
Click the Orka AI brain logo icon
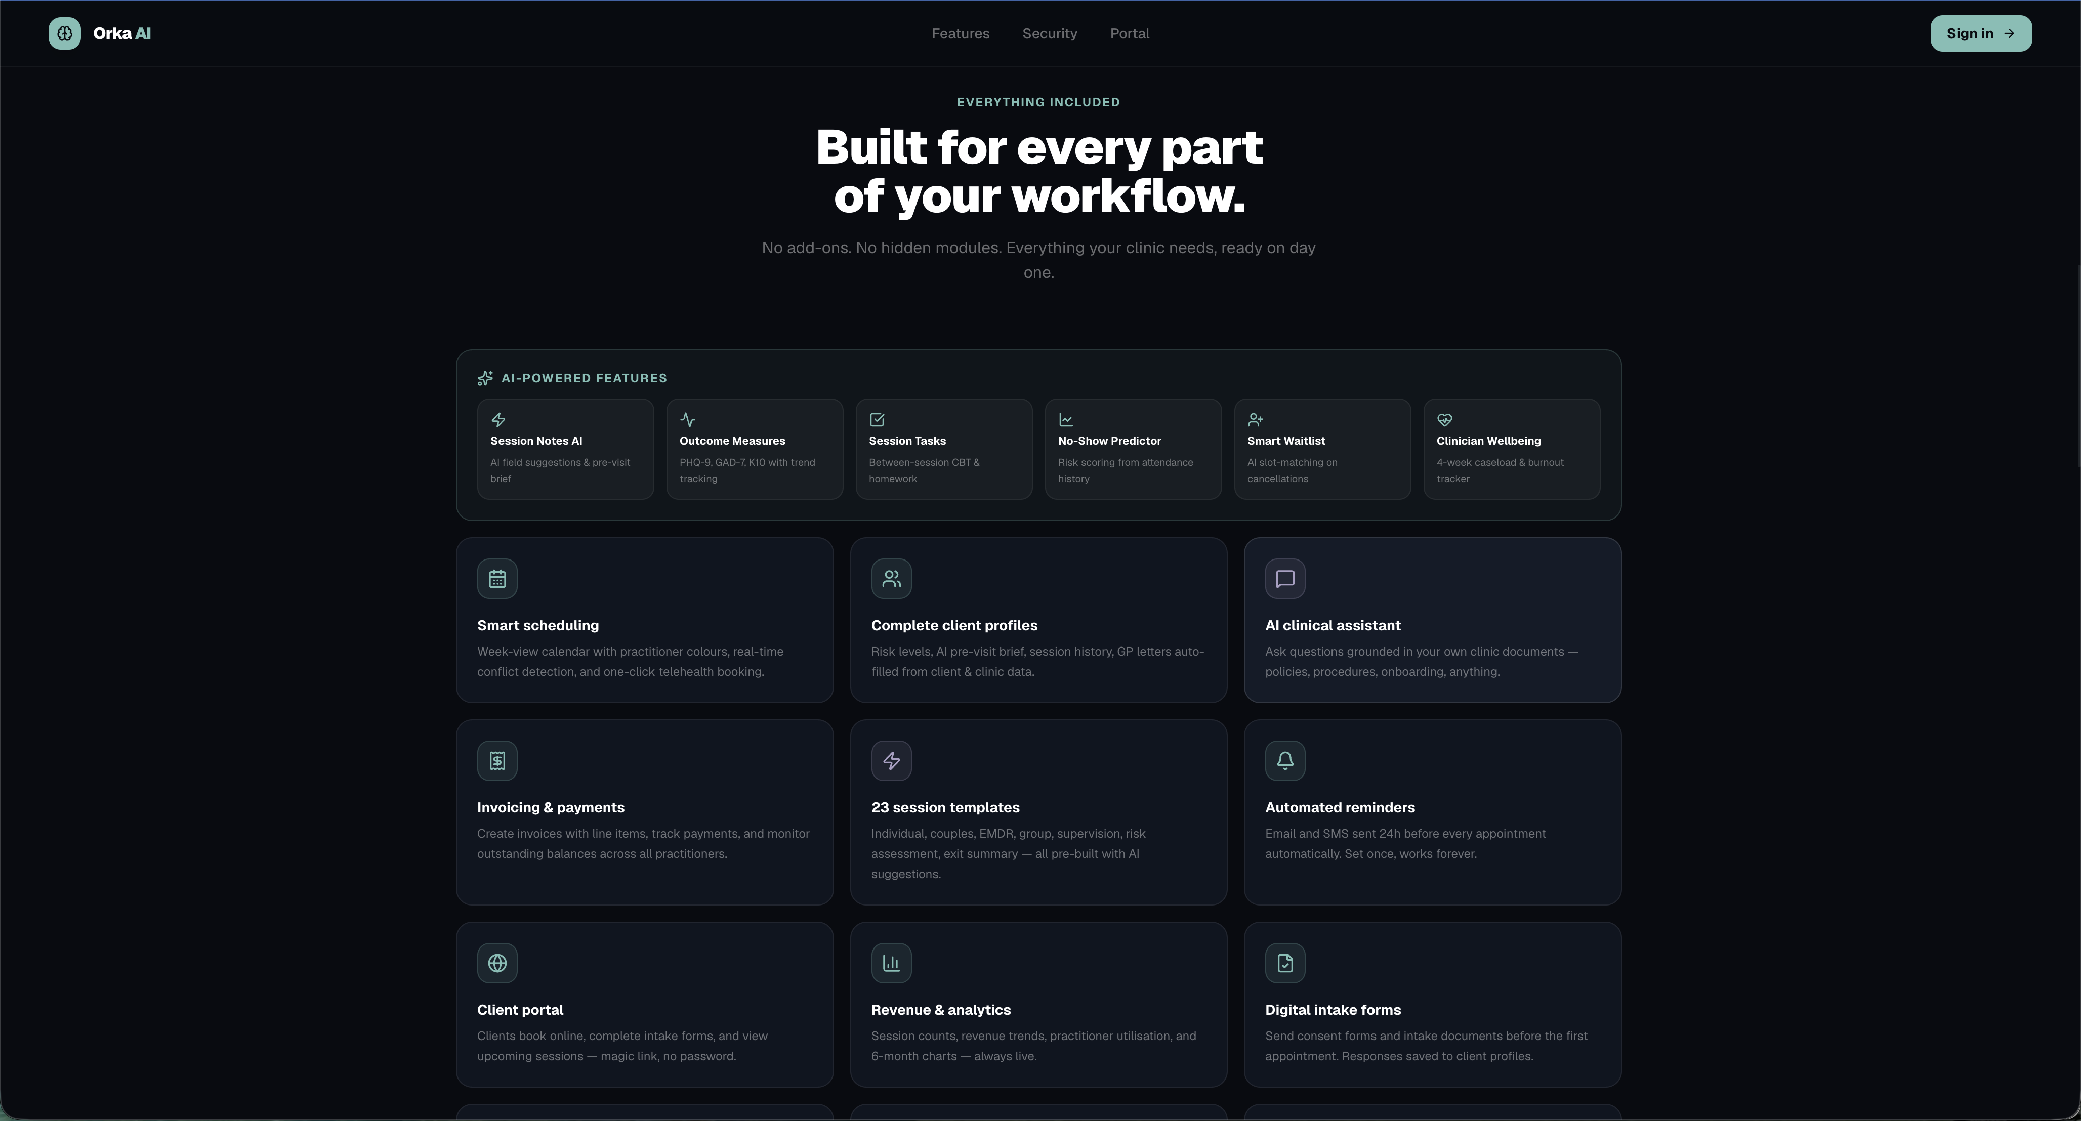(65, 33)
